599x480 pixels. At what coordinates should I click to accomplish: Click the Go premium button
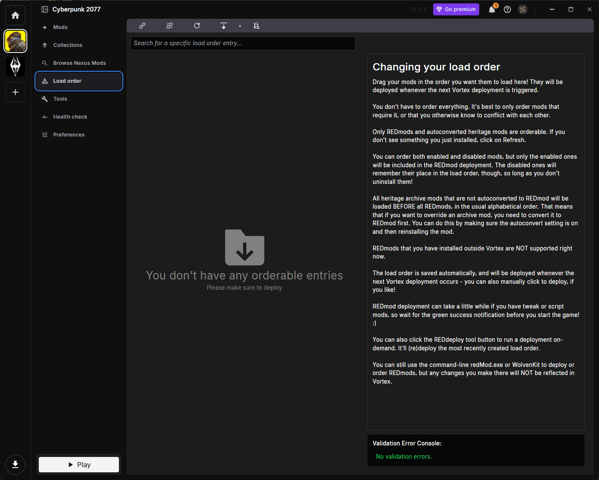pyautogui.click(x=456, y=9)
